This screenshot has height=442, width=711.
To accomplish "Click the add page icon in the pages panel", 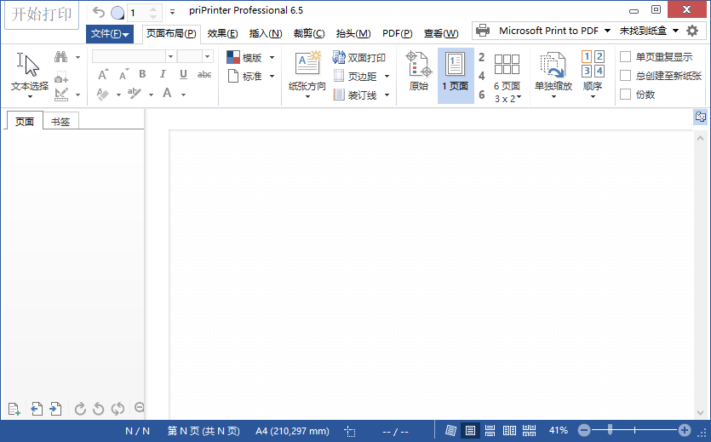I will coord(14,409).
